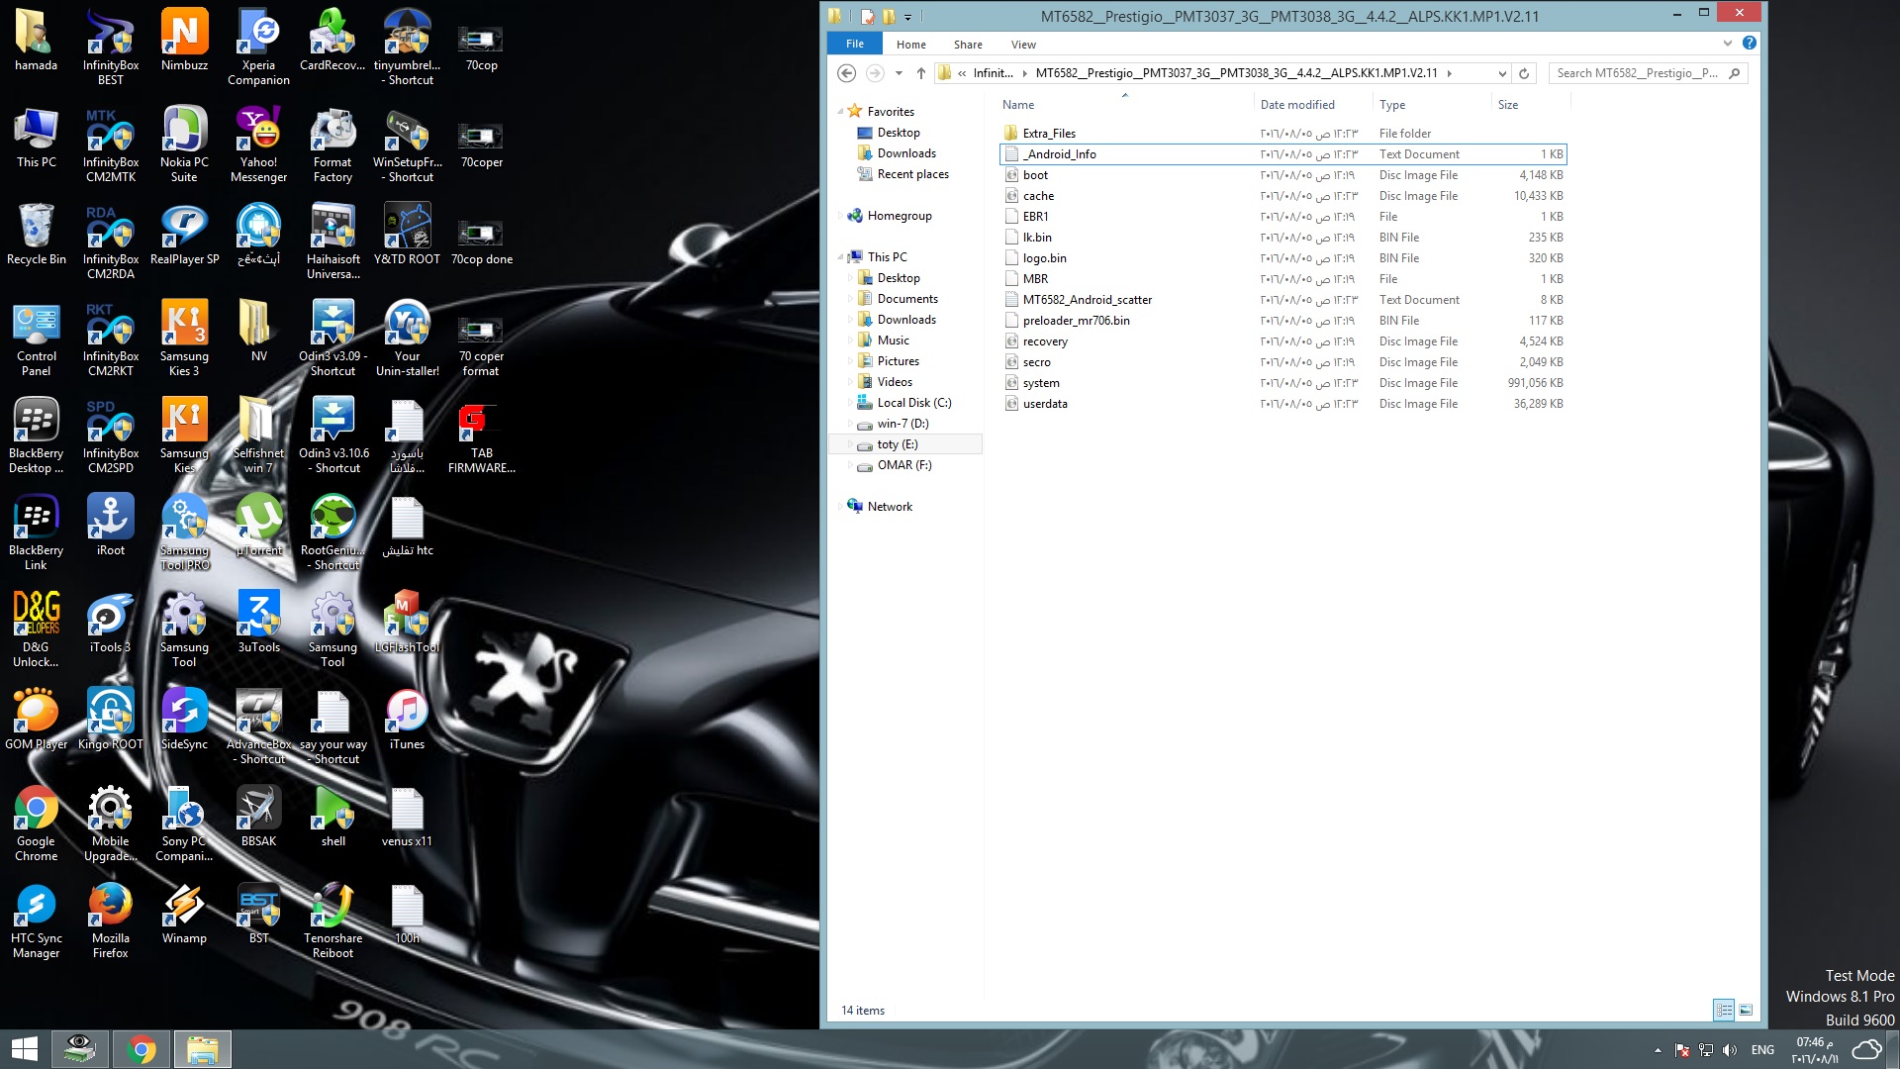Collapse the This PC tree group
1900x1069 pixels.
coord(840,257)
